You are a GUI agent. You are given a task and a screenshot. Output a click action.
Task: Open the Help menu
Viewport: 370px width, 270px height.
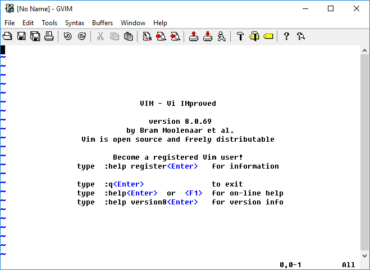[x=160, y=23]
